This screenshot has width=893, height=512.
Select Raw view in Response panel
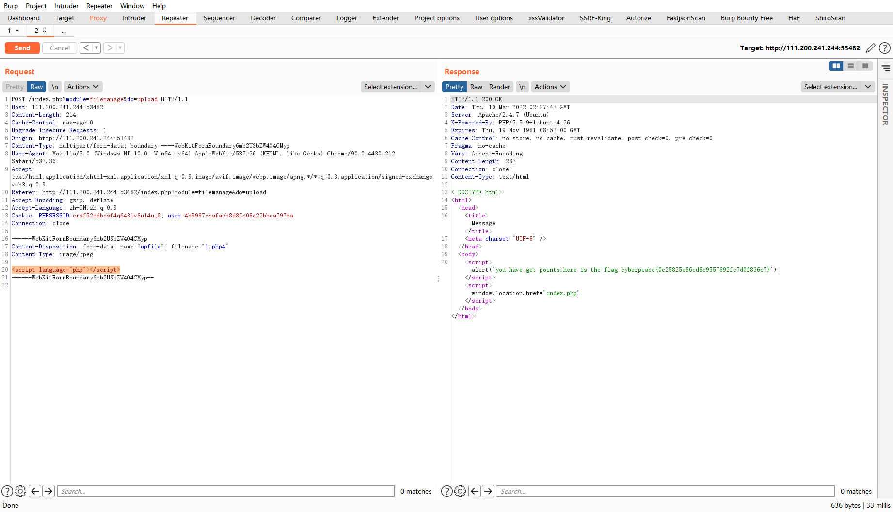point(476,87)
